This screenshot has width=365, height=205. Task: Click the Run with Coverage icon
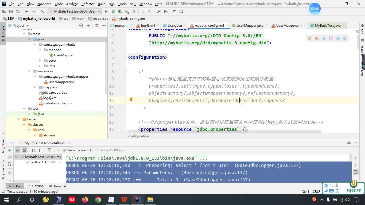[x=120, y=11]
